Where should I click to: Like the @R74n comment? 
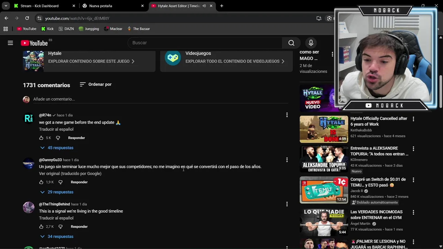pos(41,138)
